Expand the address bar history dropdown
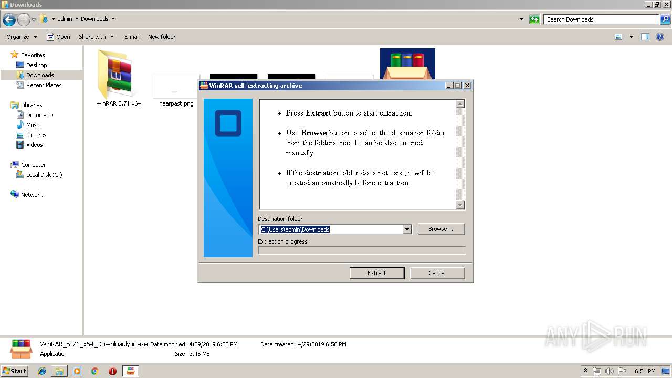672x378 pixels. pyautogui.click(x=521, y=19)
